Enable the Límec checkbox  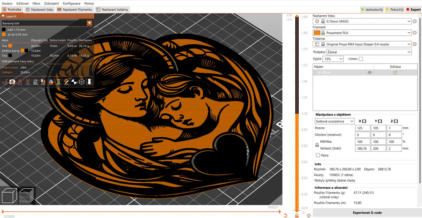[x=361, y=59]
